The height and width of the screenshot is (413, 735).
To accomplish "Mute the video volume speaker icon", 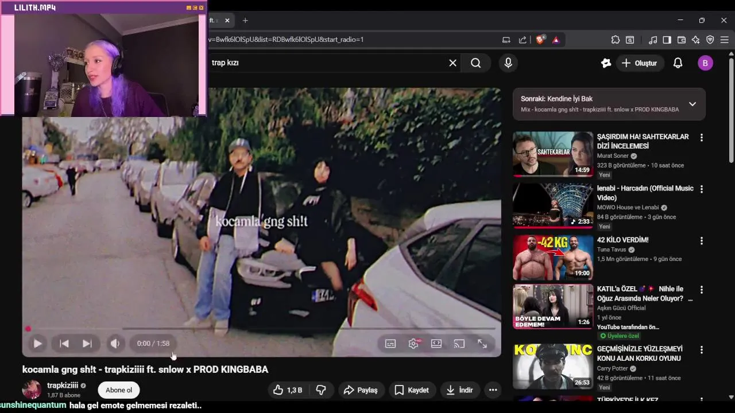I will tap(115, 344).
